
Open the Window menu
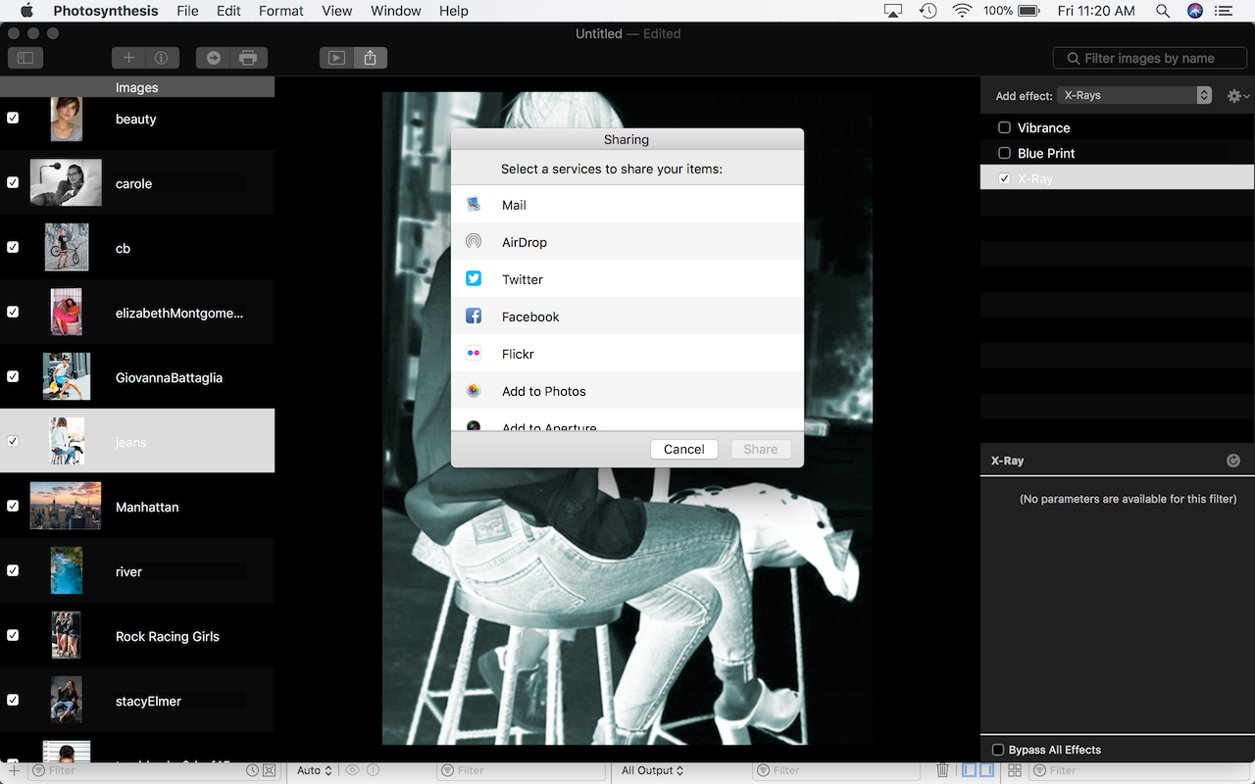point(395,11)
